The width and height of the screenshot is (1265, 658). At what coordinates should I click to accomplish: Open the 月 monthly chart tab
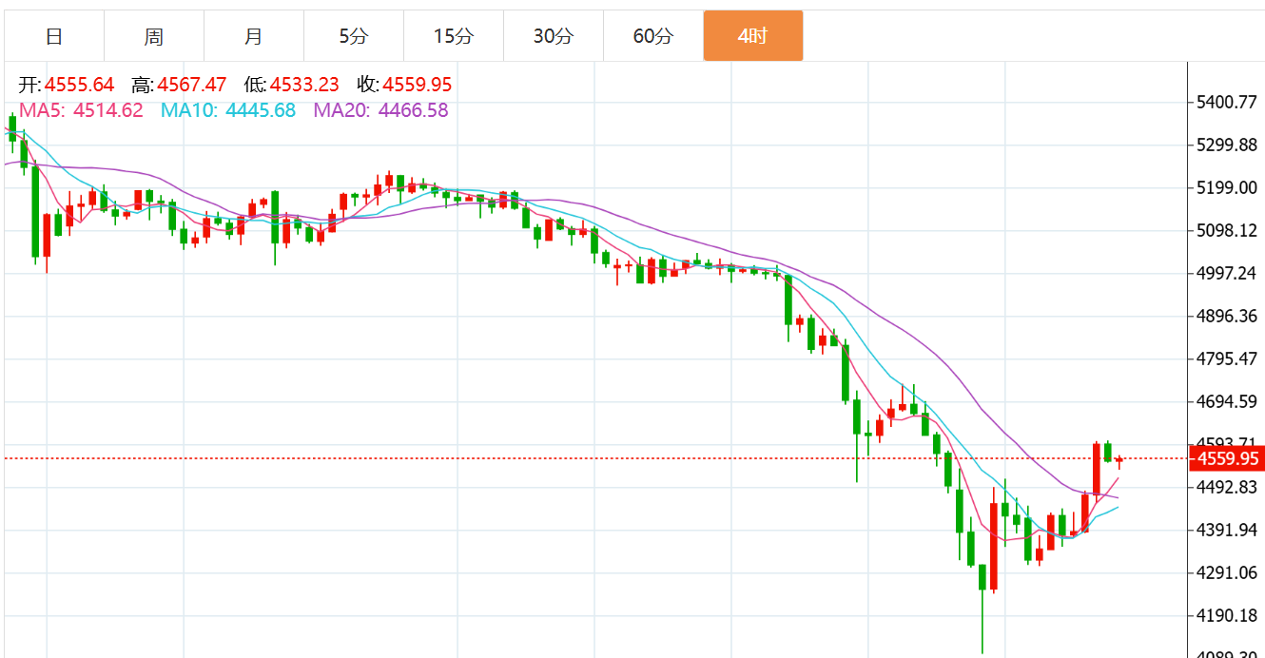(x=254, y=36)
